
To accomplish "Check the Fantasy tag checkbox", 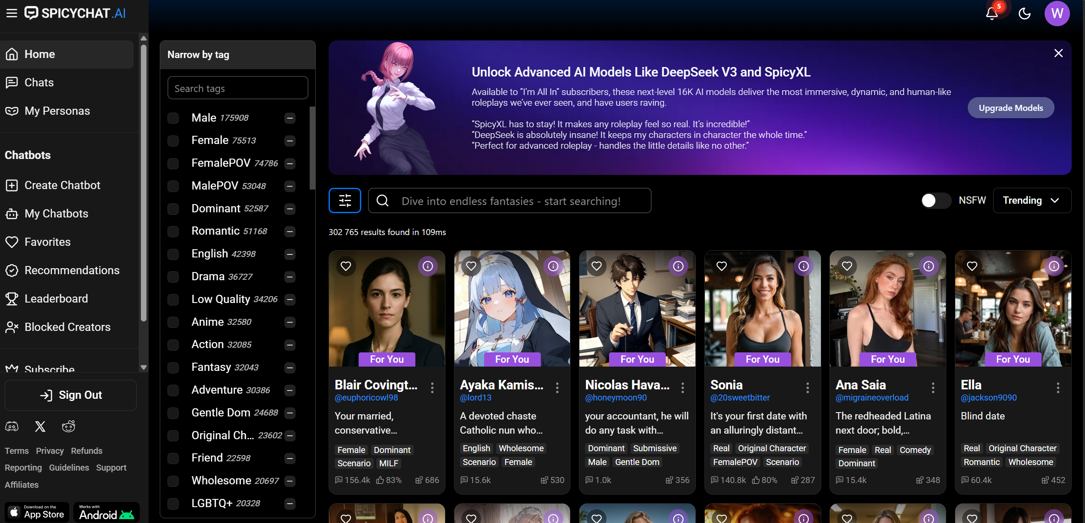I will (173, 367).
